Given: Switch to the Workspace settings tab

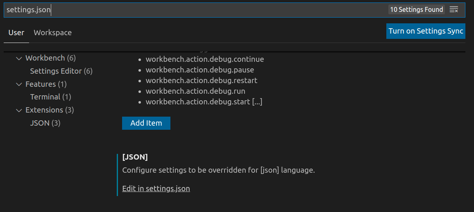Looking at the screenshot, I should pos(52,33).
